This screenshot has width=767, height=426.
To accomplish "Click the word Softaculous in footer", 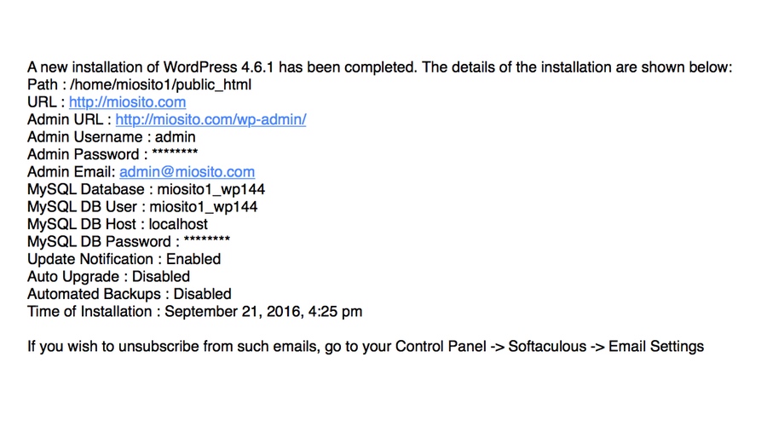I will point(547,346).
